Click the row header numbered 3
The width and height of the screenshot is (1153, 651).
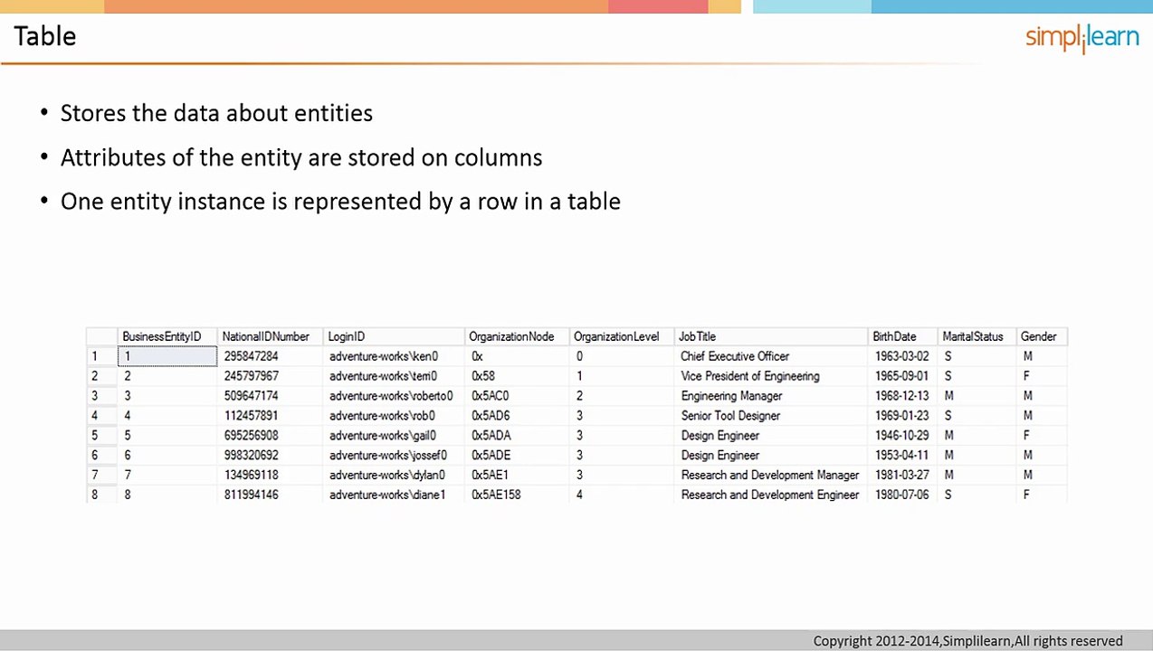tap(101, 396)
